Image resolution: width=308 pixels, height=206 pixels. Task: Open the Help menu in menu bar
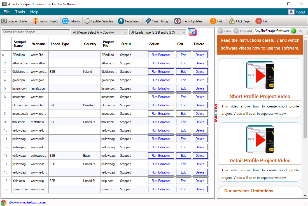(x=34, y=12)
